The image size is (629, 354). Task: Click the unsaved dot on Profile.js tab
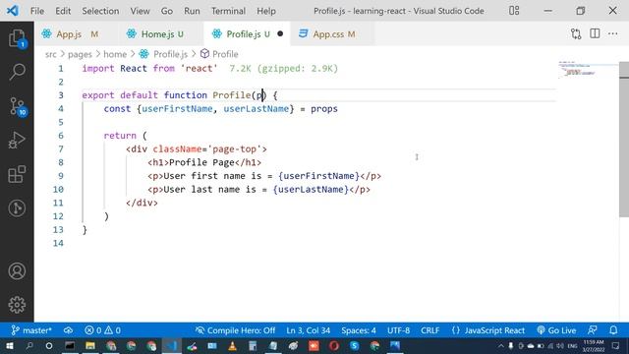coord(280,33)
